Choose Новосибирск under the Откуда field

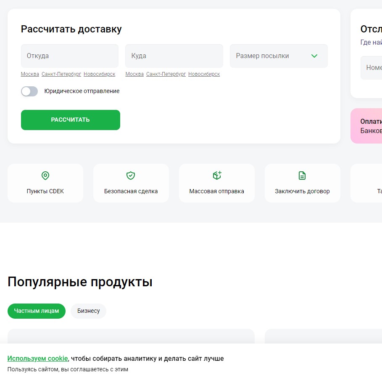point(100,74)
